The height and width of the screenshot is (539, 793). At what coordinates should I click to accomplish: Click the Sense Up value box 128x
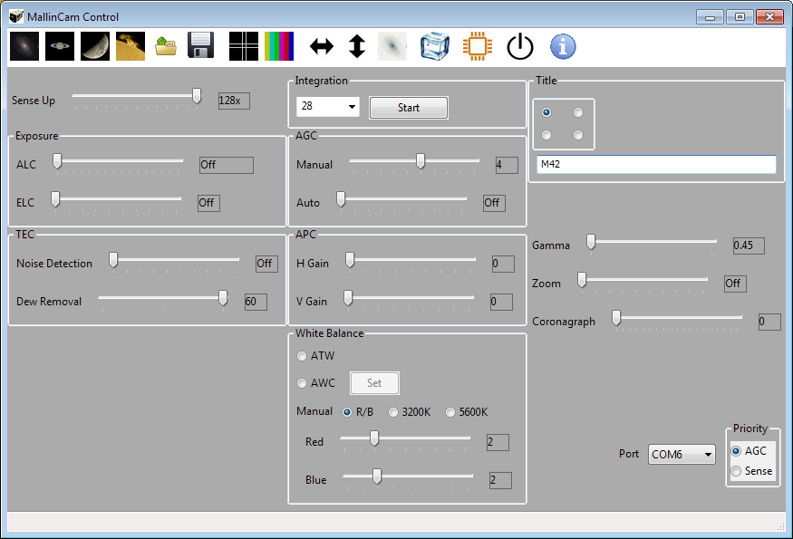pyautogui.click(x=234, y=101)
